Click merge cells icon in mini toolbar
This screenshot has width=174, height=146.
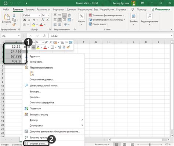(71, 43)
